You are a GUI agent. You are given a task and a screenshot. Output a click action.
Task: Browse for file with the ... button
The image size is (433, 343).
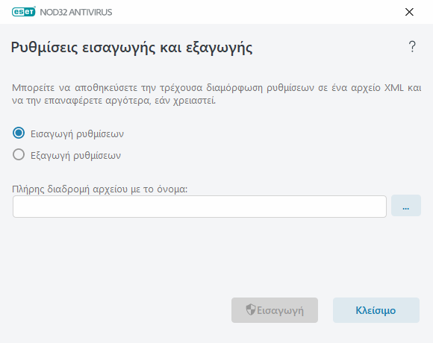[x=406, y=206]
